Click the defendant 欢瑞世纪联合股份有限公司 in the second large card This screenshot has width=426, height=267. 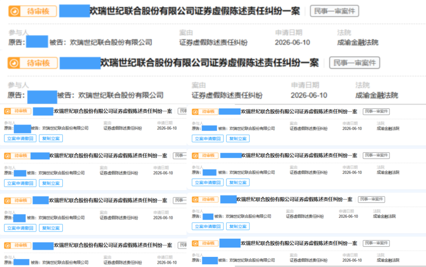(x=121, y=96)
